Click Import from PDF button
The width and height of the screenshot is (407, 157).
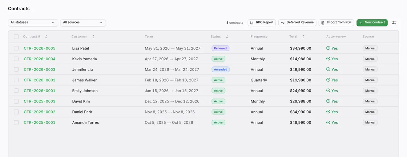pyautogui.click(x=337, y=23)
